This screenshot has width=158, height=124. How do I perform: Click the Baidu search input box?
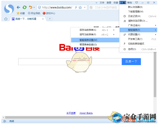tap(70, 61)
